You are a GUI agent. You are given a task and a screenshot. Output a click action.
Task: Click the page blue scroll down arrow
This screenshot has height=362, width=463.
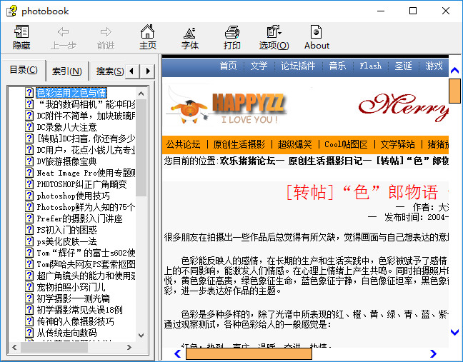coord(454,332)
